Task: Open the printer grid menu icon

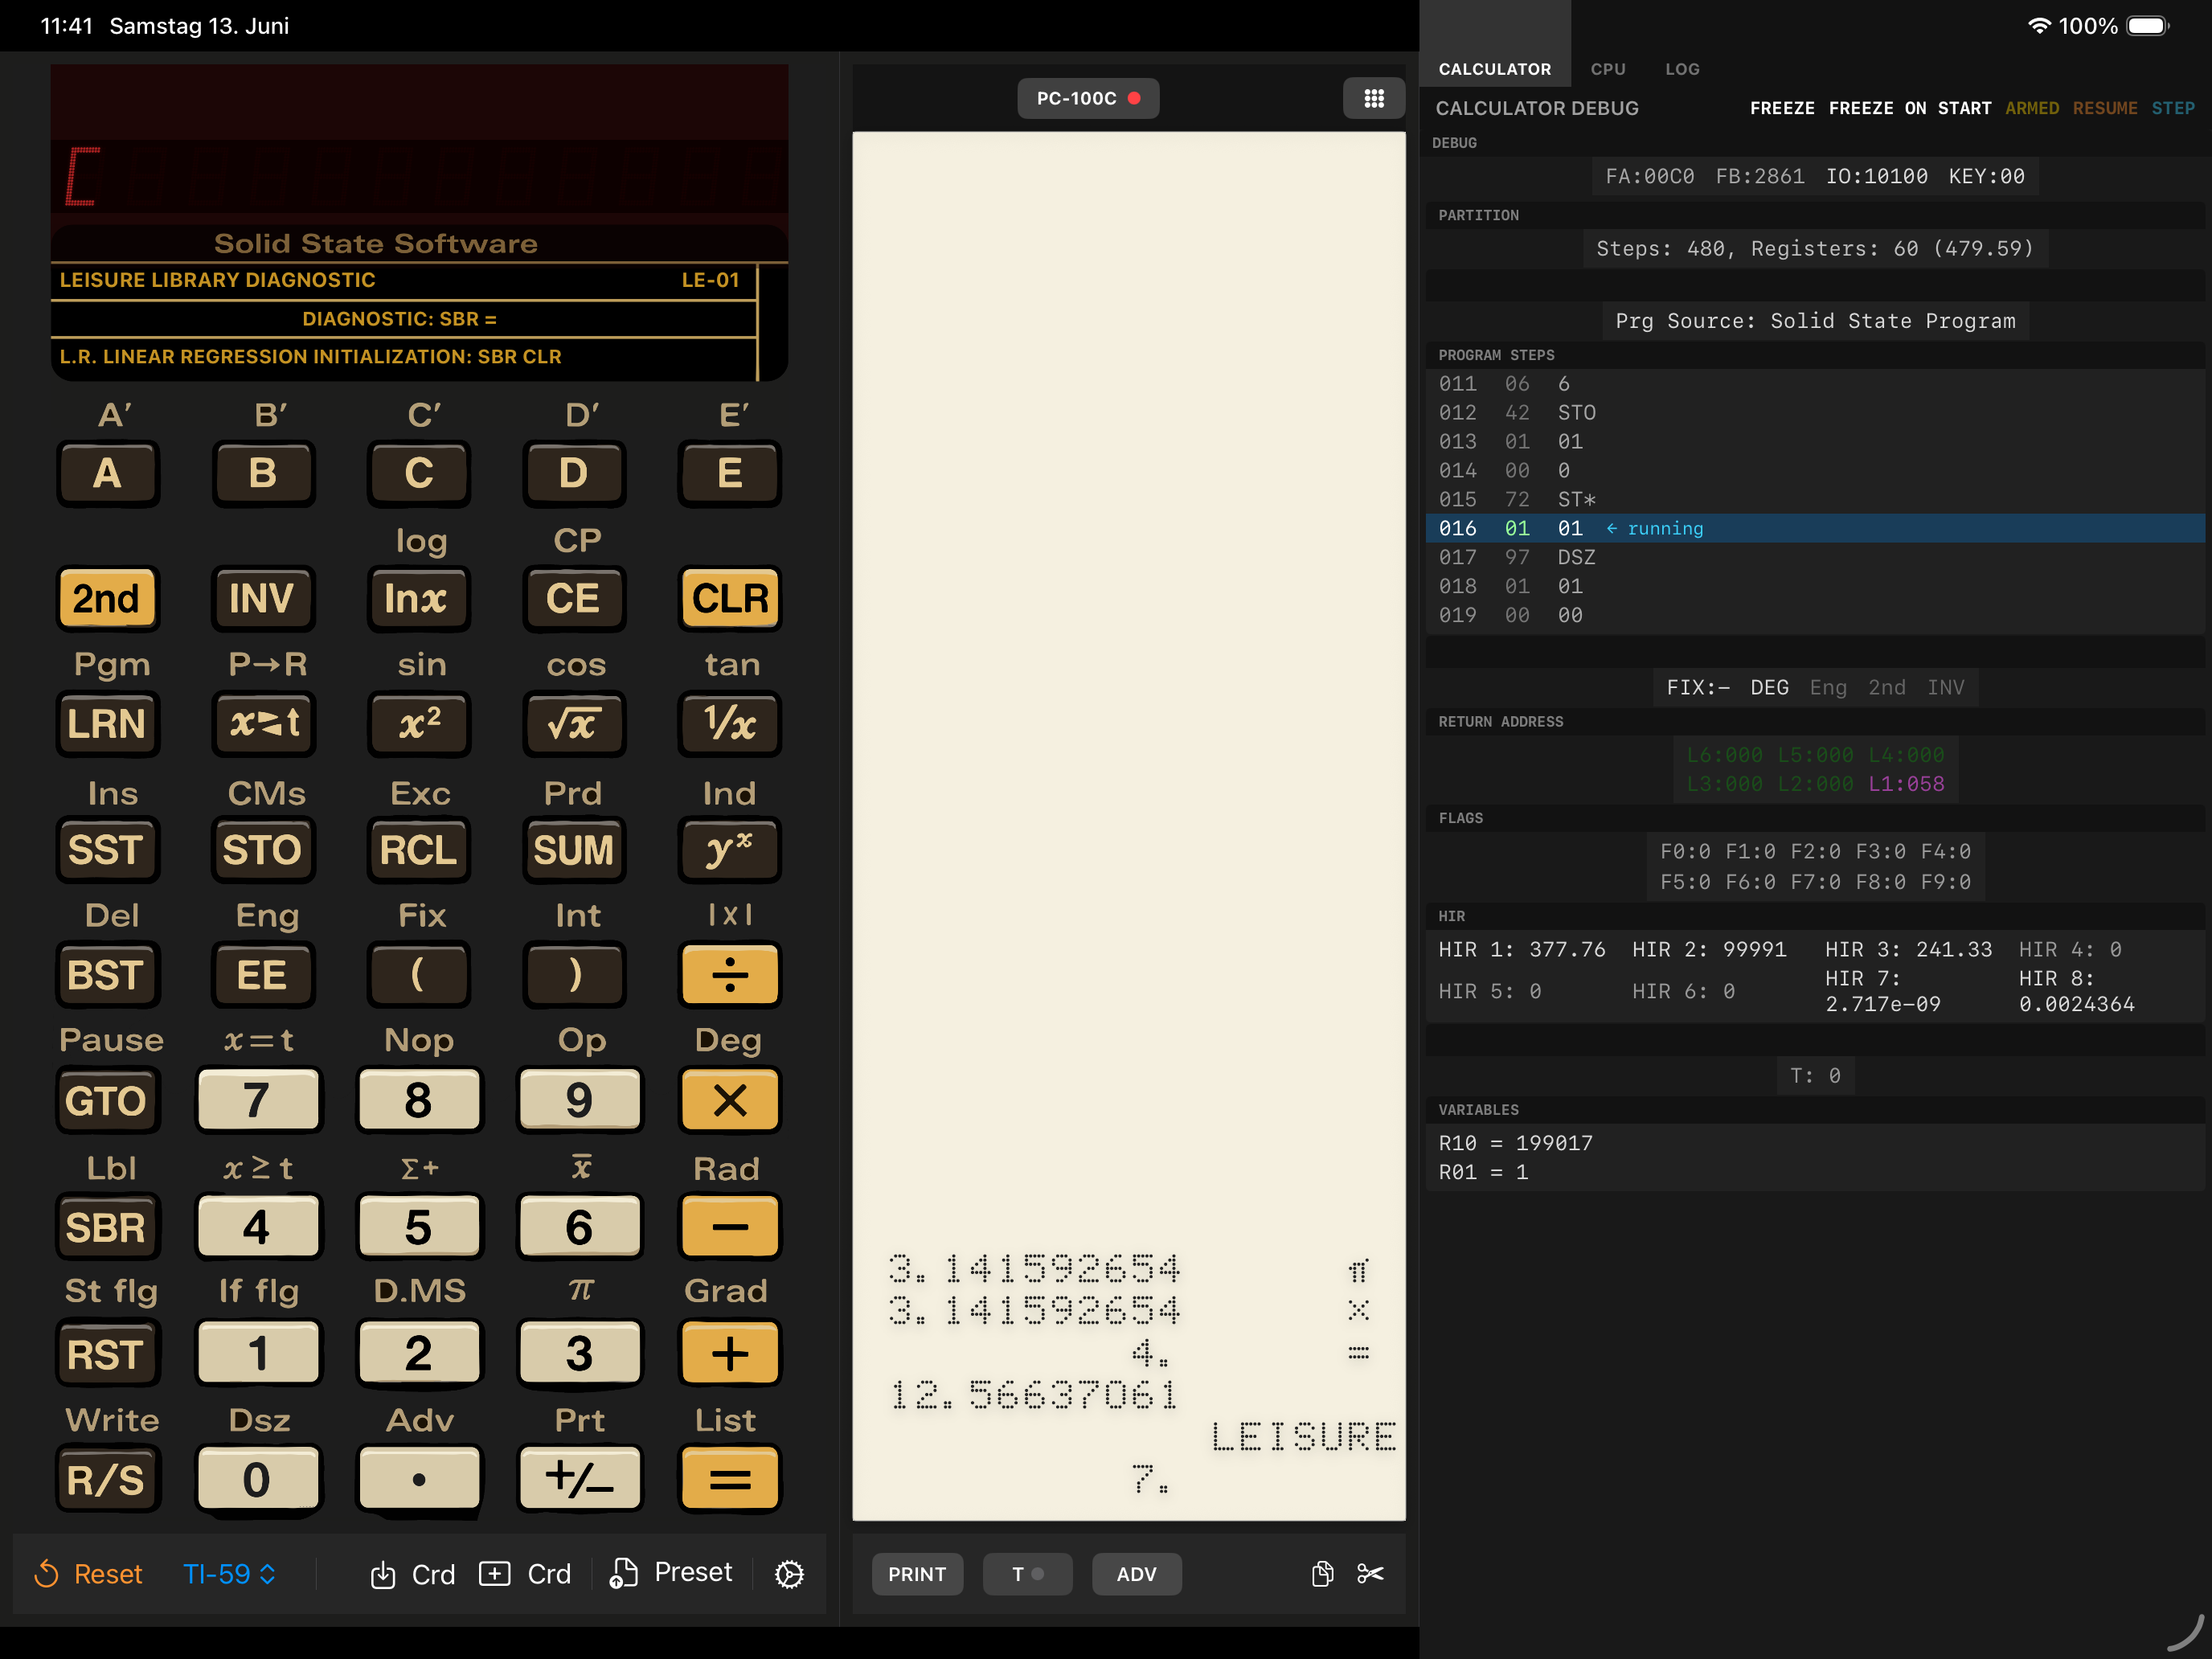Action: [x=1374, y=98]
